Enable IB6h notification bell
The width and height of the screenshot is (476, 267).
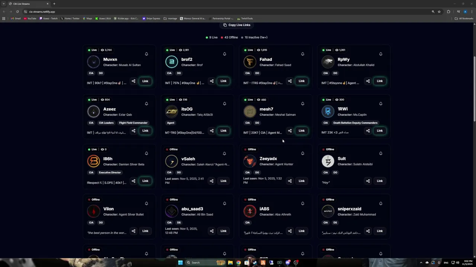[x=147, y=154]
